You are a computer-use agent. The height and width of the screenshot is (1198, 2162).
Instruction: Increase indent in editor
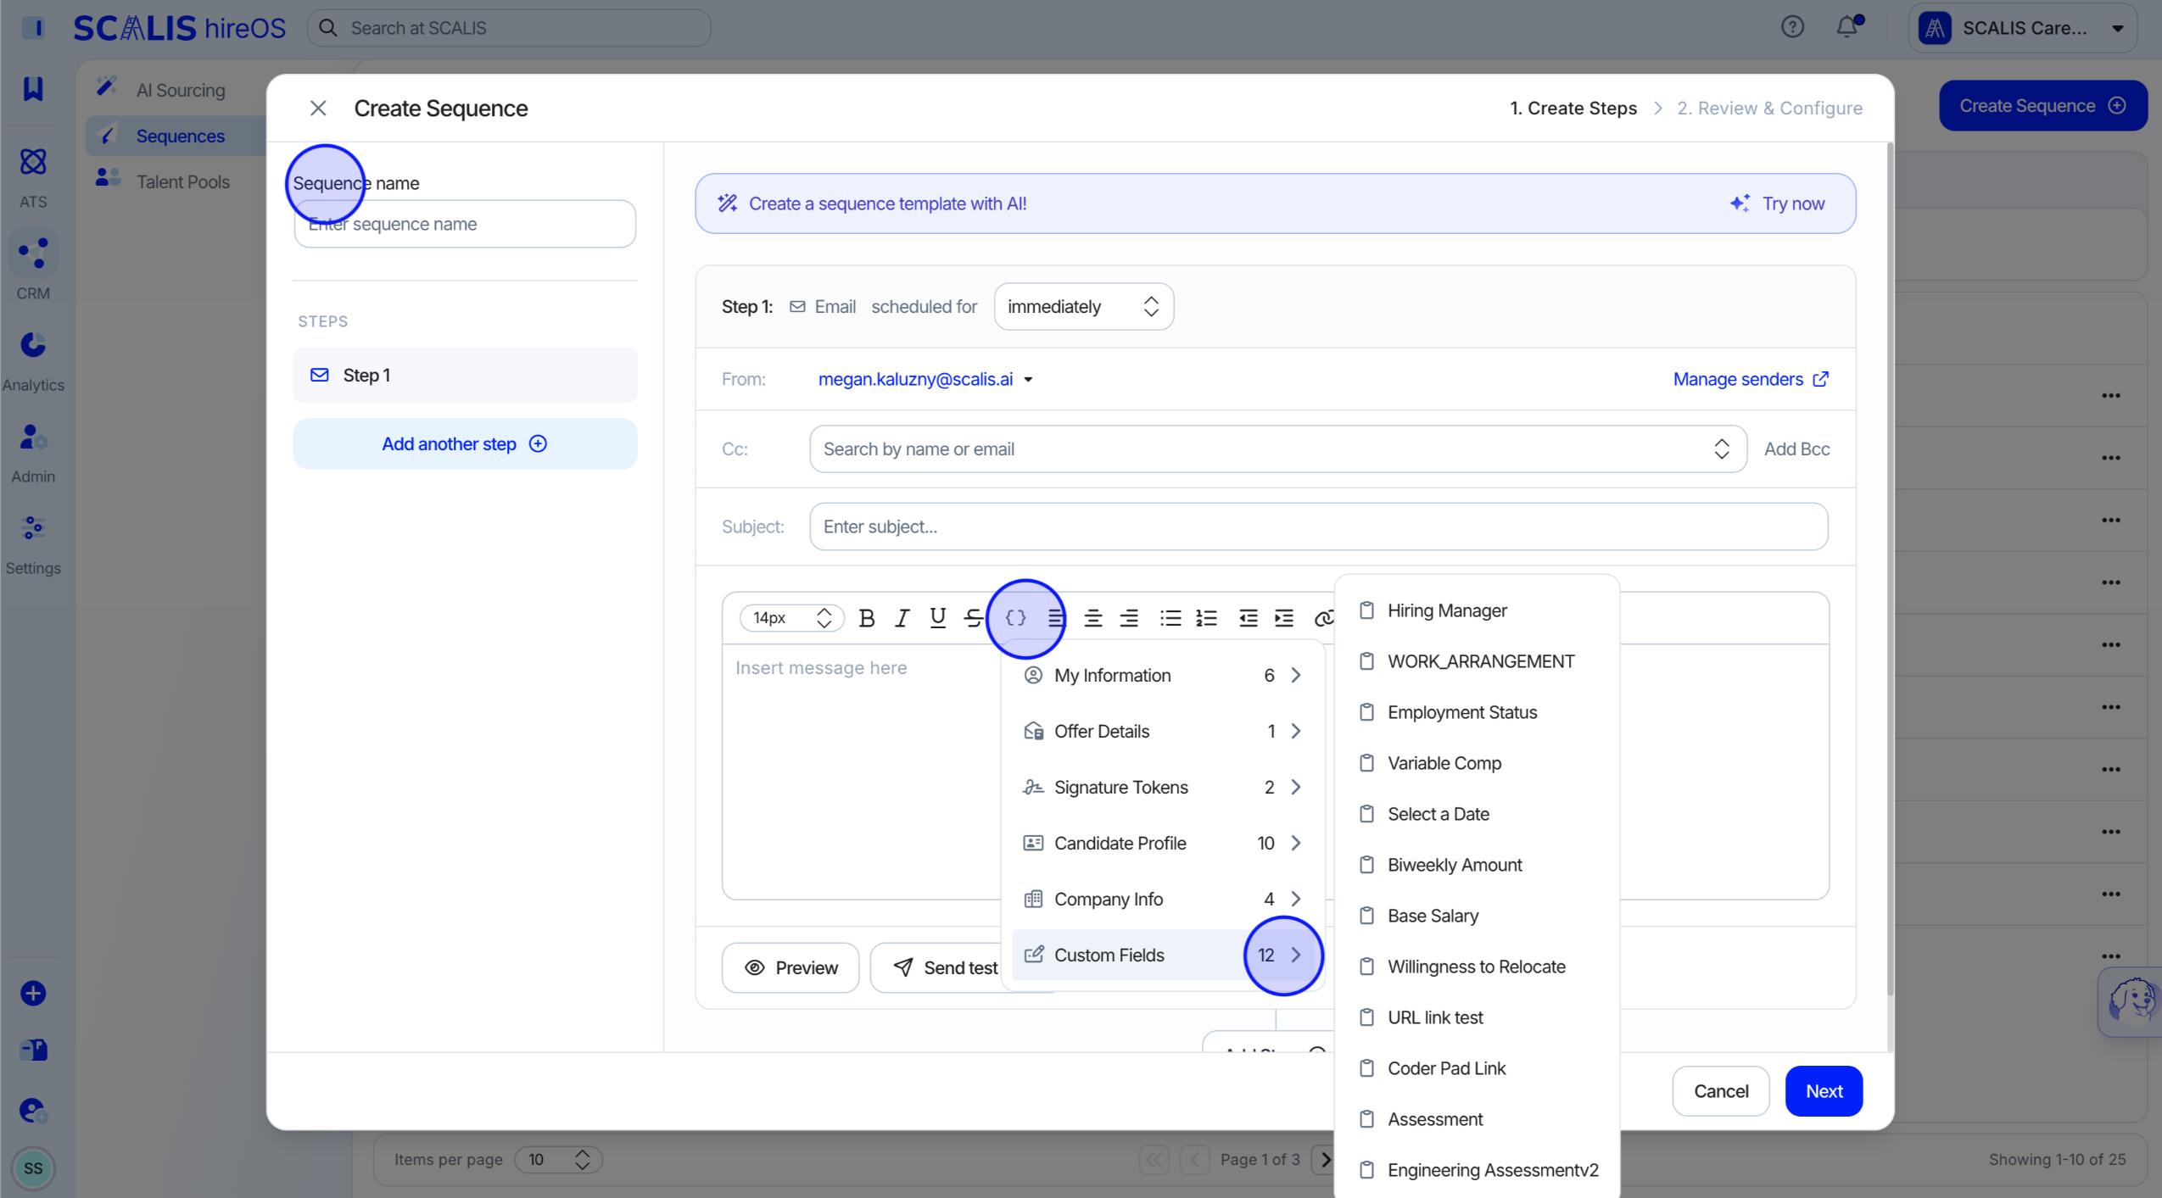(1284, 618)
